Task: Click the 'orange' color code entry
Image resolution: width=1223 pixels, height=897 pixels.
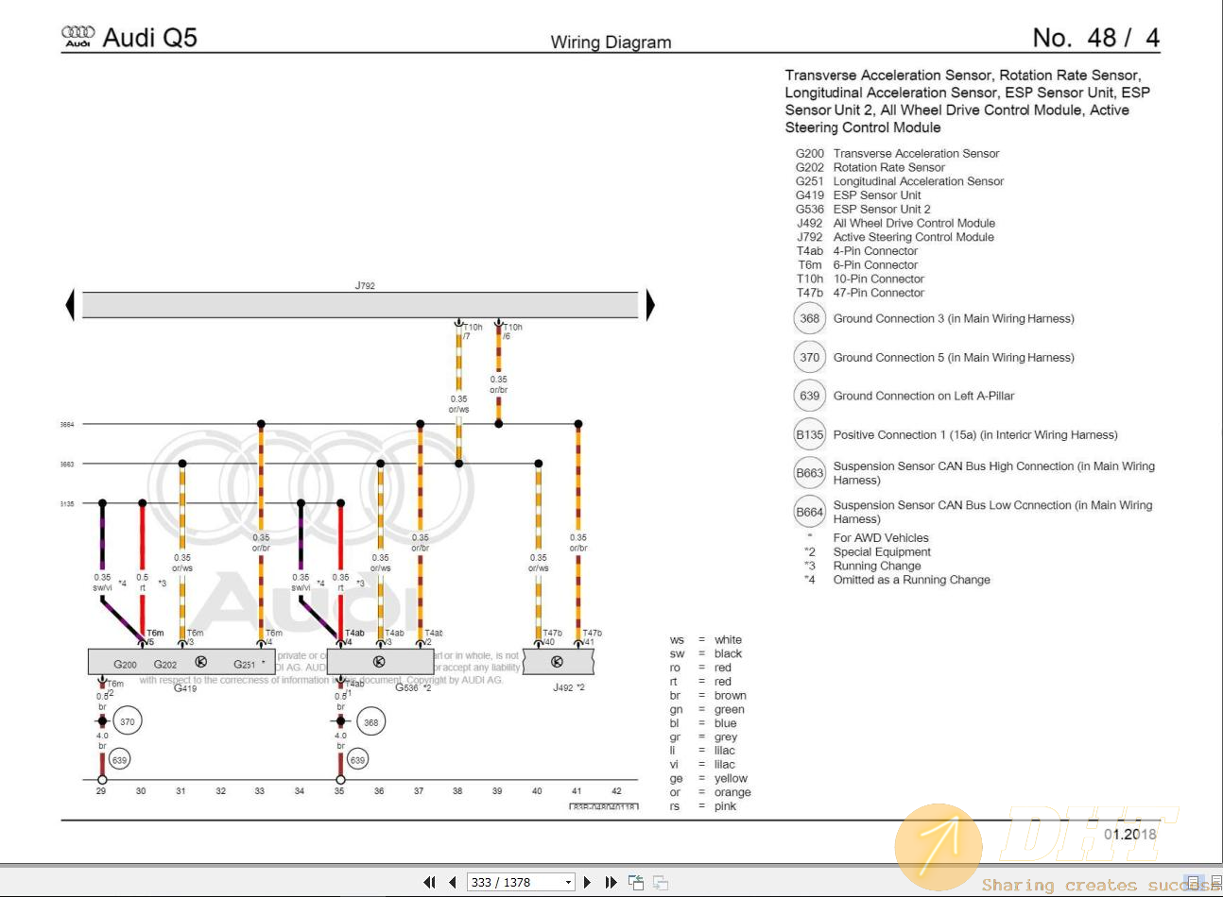Action: pos(732,792)
